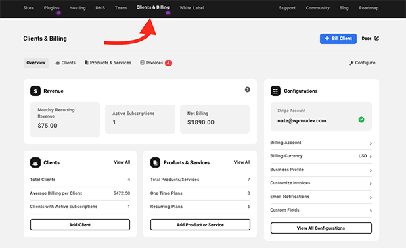Click the Configure link
Image resolution: width=406 pixels, height=248 pixels.
(x=362, y=63)
